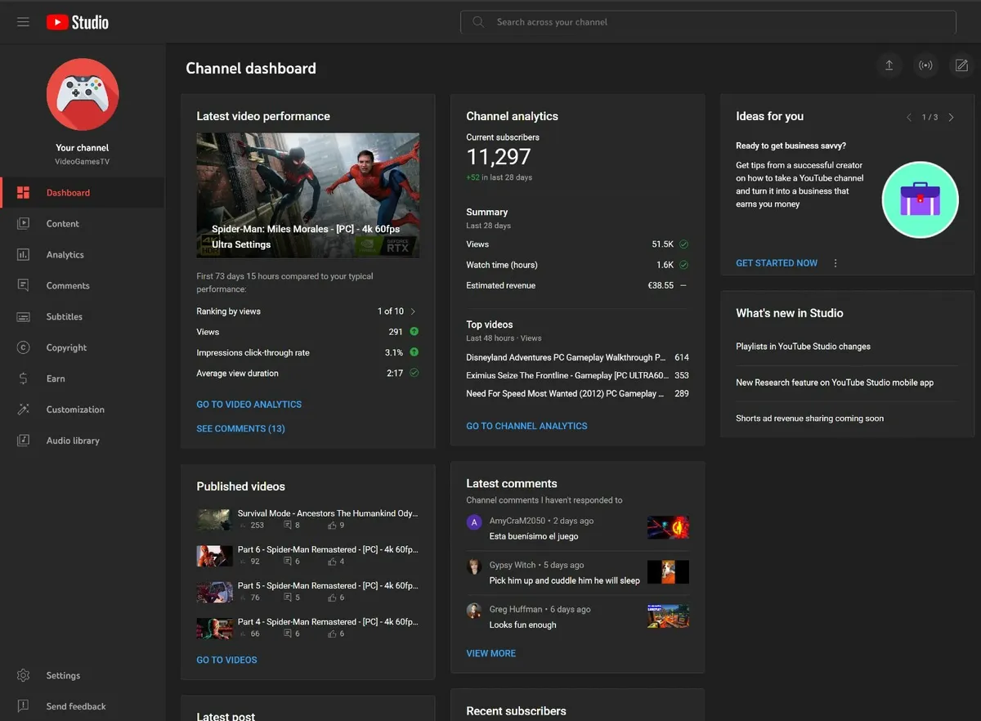This screenshot has width=981, height=721.
Task: Click Greg Huffman commenter avatar
Action: (x=474, y=610)
